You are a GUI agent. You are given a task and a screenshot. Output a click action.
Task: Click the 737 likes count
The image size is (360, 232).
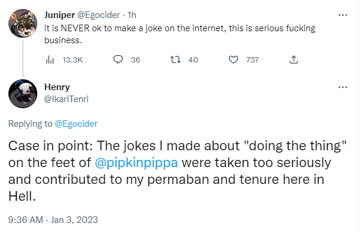click(x=252, y=60)
